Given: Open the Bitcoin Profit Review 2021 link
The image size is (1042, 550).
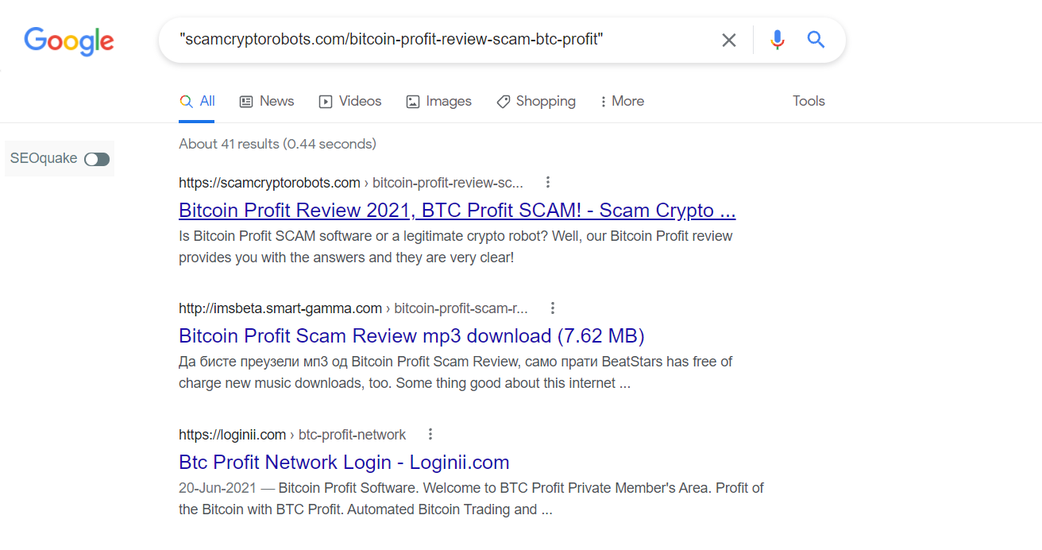Looking at the screenshot, I should click(x=457, y=210).
